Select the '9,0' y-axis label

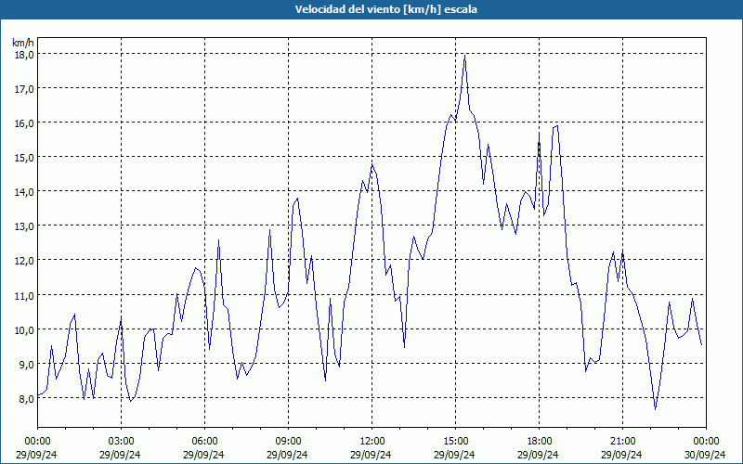[x=27, y=364]
